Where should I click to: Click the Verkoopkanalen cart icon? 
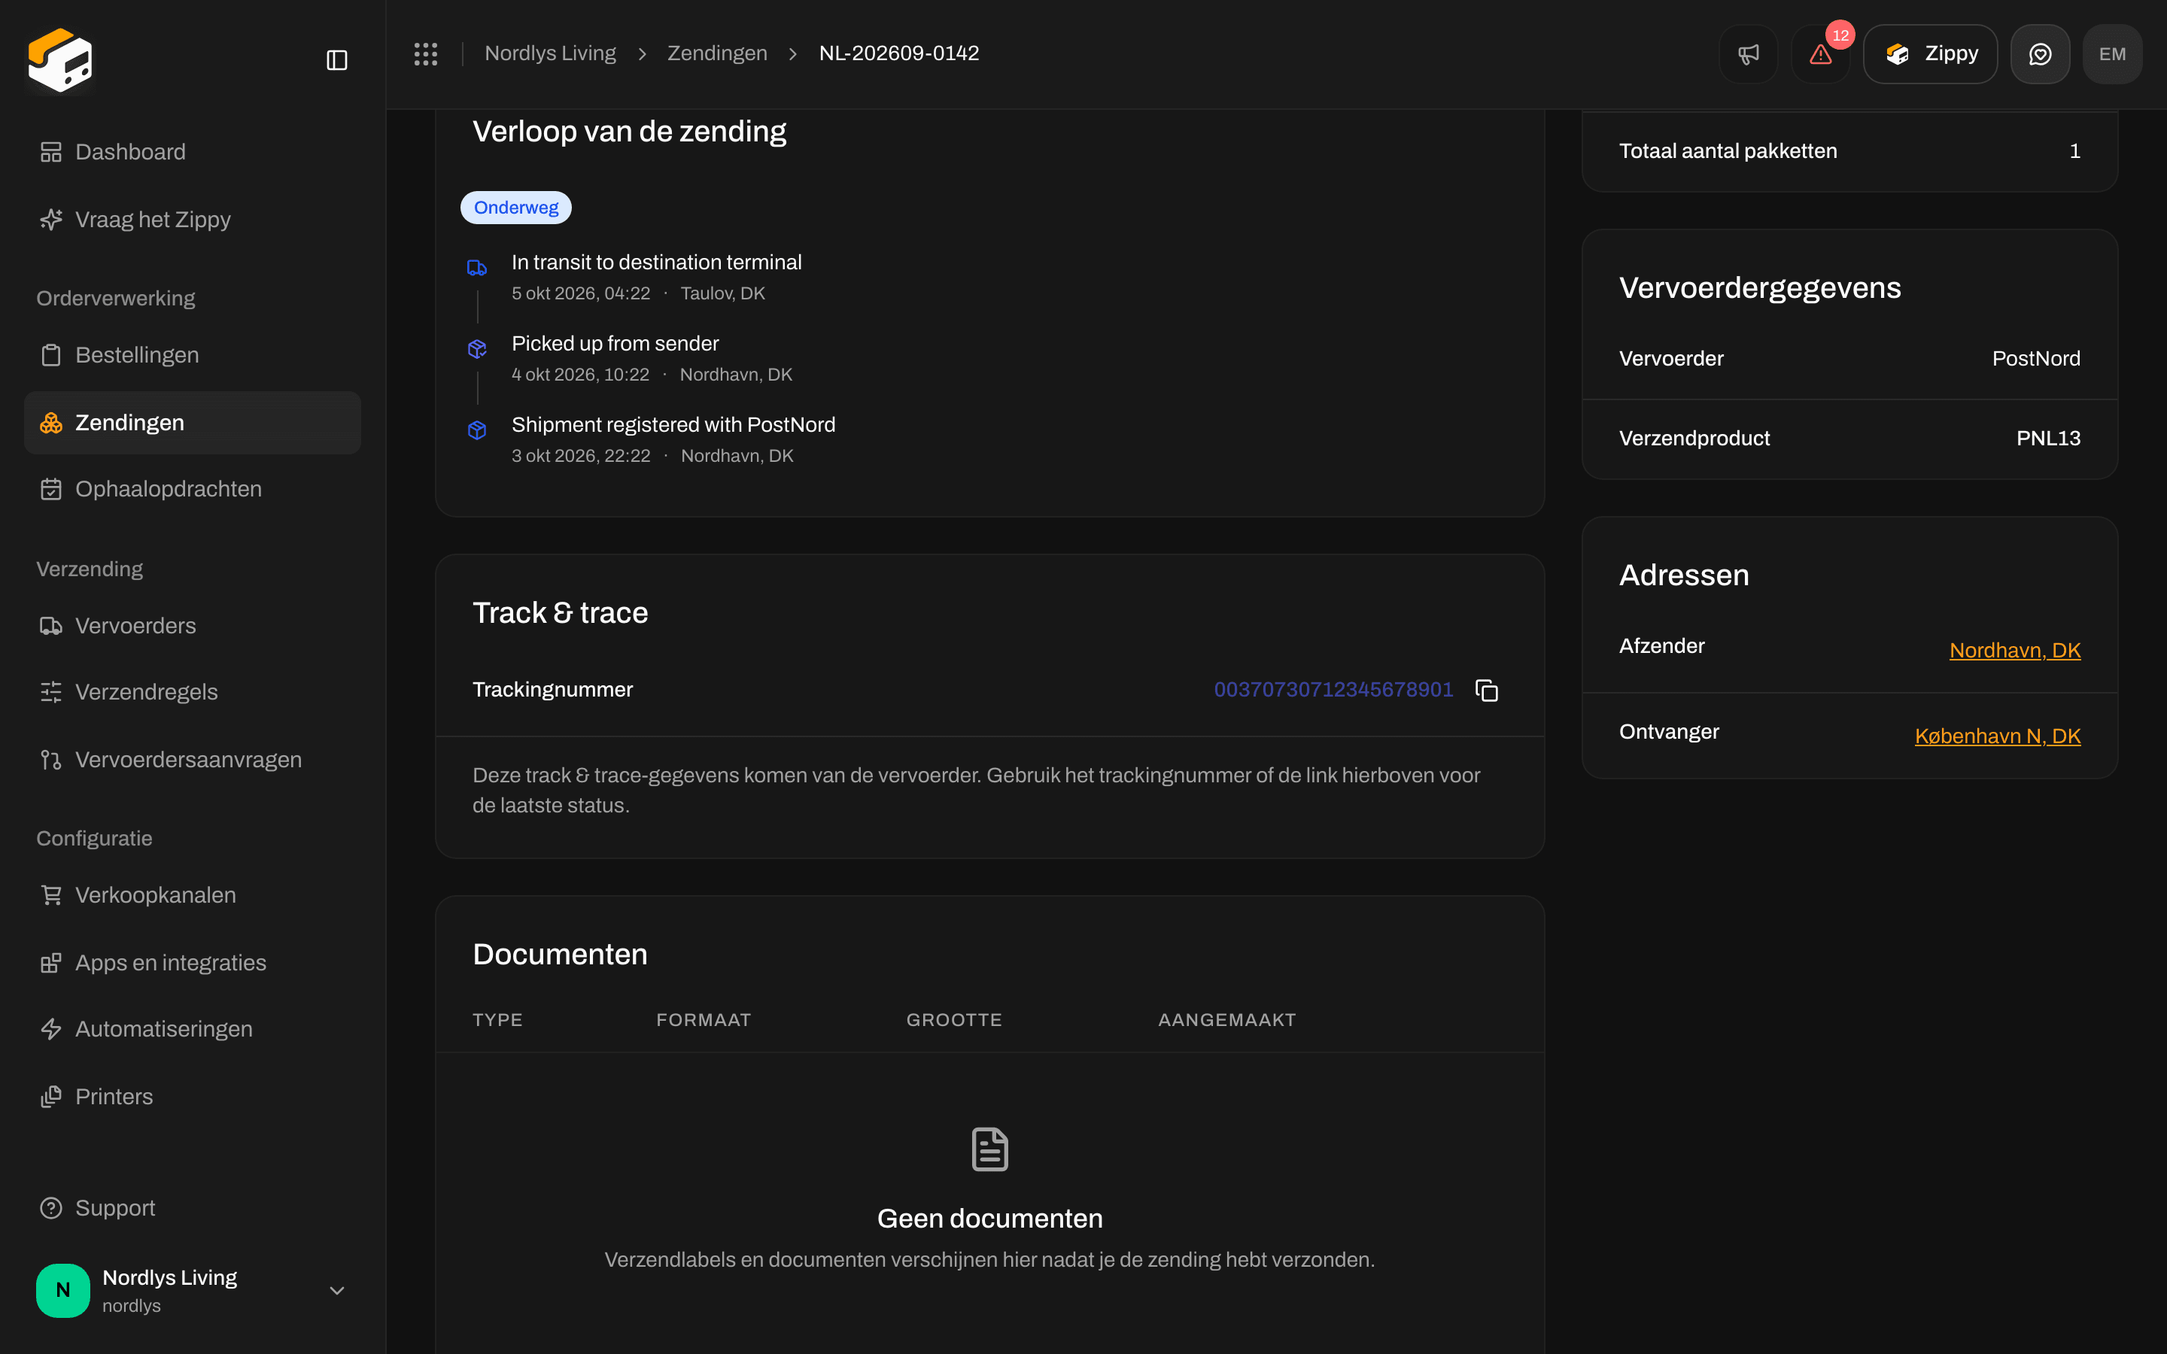(x=51, y=894)
